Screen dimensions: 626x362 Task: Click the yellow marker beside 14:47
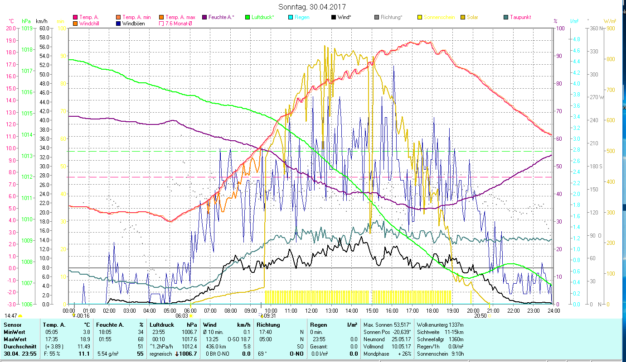20,316
